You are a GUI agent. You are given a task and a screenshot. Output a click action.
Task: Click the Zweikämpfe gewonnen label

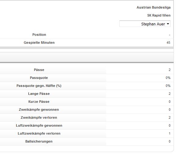[39, 110]
